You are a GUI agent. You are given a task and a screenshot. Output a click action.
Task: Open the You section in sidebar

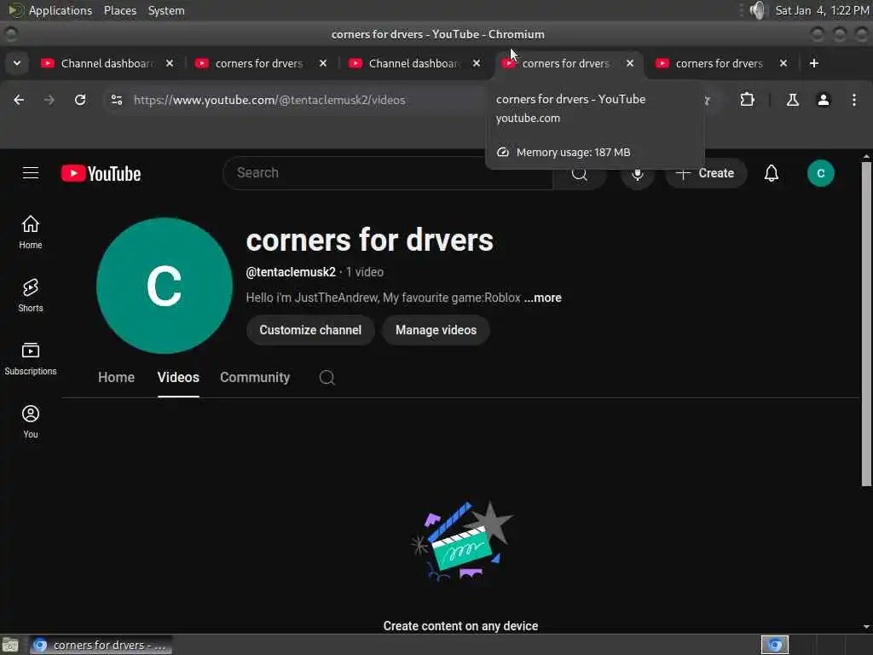31,421
